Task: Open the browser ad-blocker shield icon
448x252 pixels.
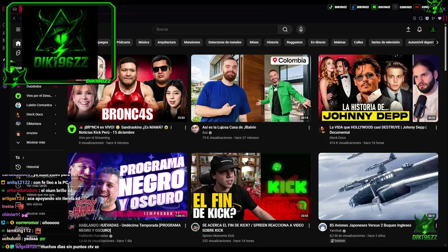Action: click(427, 18)
